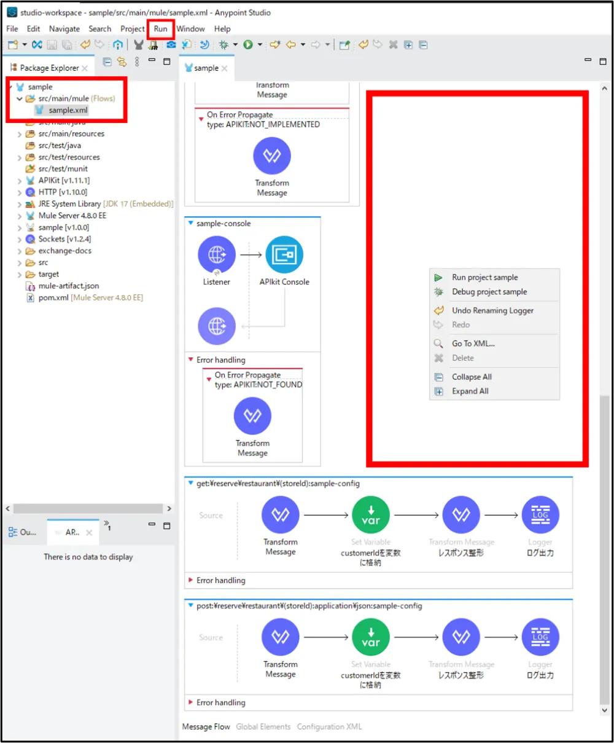Expand Error handling in the post flow
614x743 pixels.
coord(191,702)
